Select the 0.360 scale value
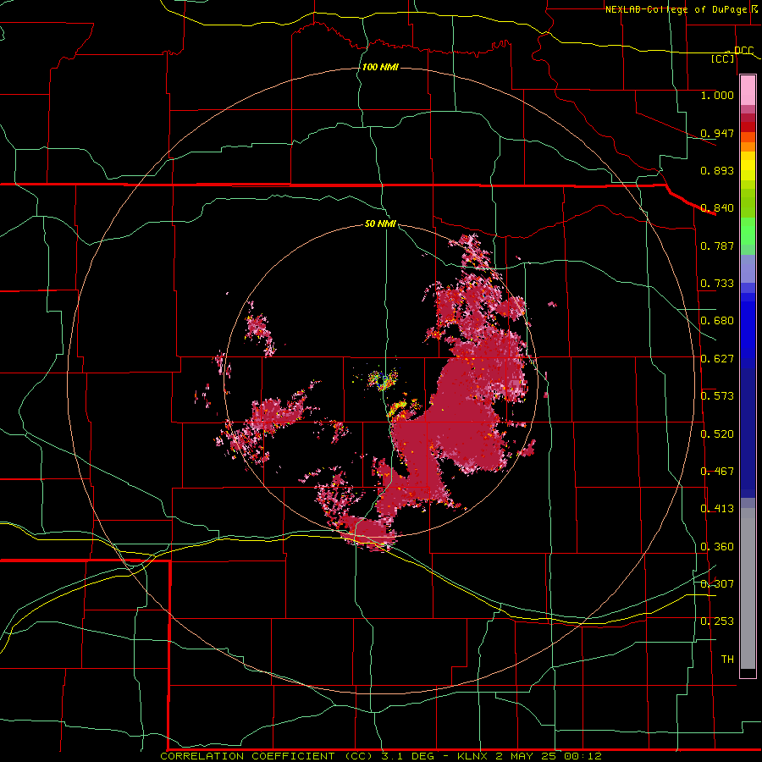This screenshot has height=762, width=762. click(717, 547)
